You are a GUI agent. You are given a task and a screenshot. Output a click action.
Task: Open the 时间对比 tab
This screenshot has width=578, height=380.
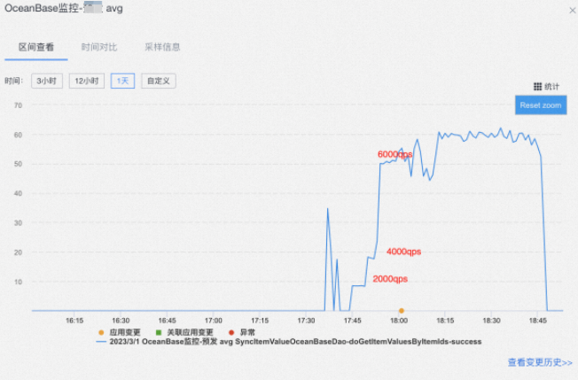pyautogui.click(x=99, y=47)
